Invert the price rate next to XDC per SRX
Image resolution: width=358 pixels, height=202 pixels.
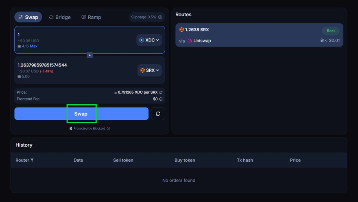(161, 92)
